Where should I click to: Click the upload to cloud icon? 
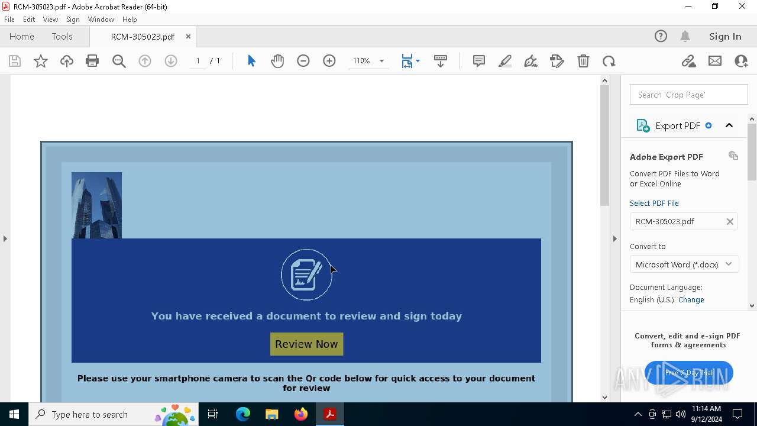(x=67, y=61)
